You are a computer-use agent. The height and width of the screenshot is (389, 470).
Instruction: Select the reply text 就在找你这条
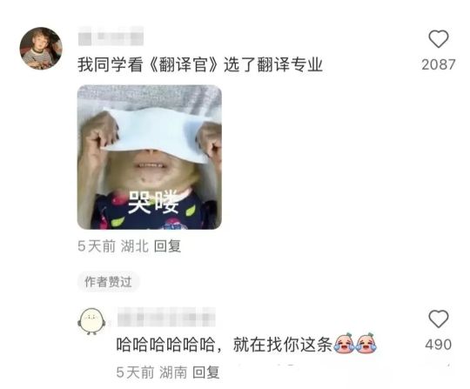(283, 345)
